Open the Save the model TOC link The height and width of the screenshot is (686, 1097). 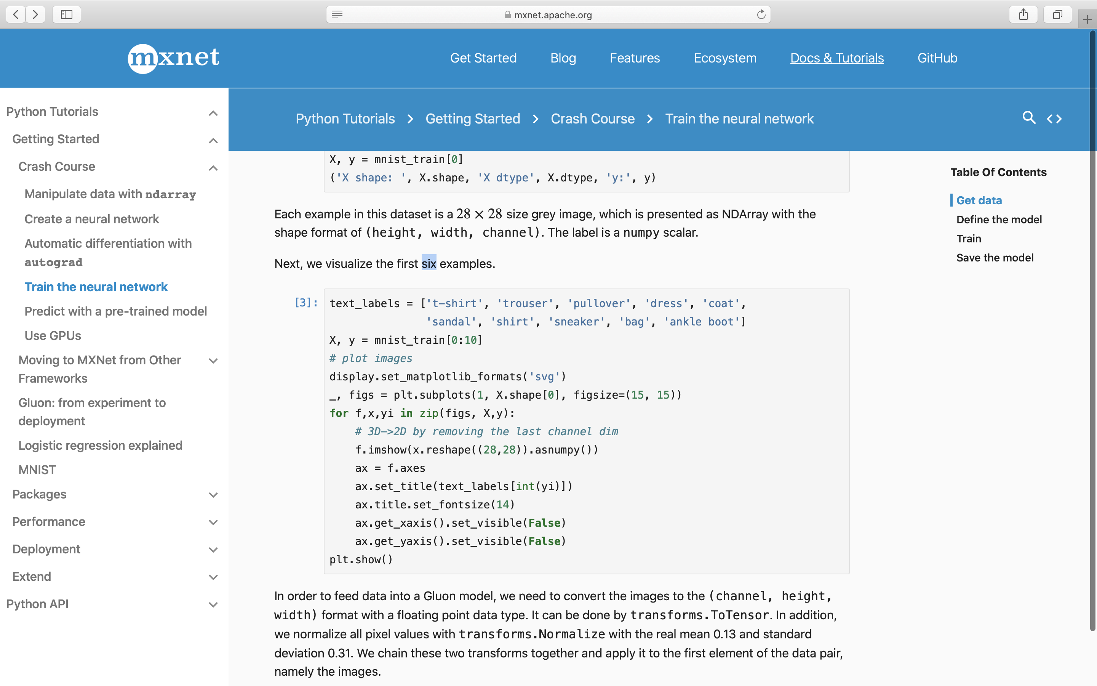pos(995,257)
